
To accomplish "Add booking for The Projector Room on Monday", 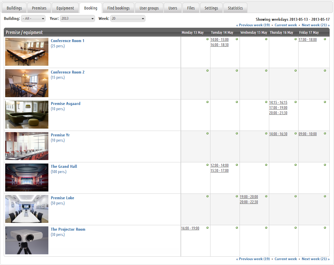I will (x=208, y=228).
